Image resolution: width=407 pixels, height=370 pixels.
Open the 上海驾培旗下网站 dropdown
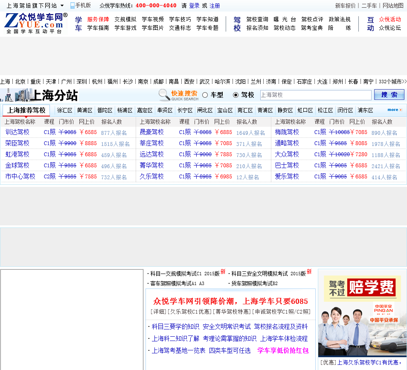click(35, 6)
